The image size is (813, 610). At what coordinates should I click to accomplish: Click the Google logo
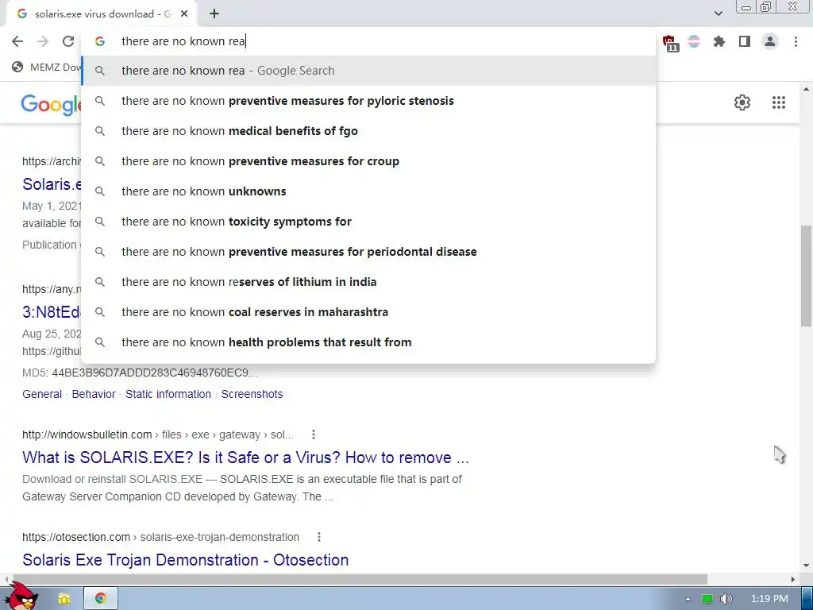[x=51, y=105]
